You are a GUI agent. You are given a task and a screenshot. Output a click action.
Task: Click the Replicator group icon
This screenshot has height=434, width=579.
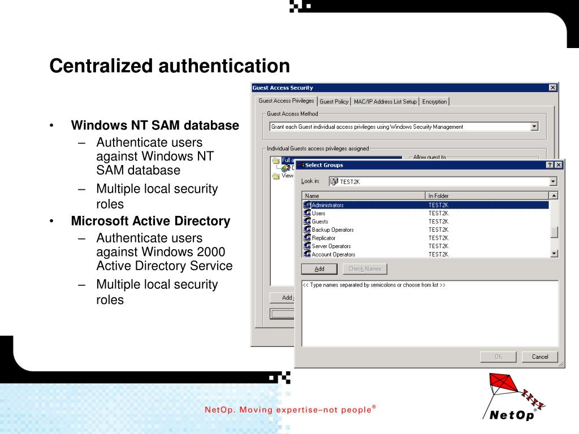pyautogui.click(x=307, y=238)
